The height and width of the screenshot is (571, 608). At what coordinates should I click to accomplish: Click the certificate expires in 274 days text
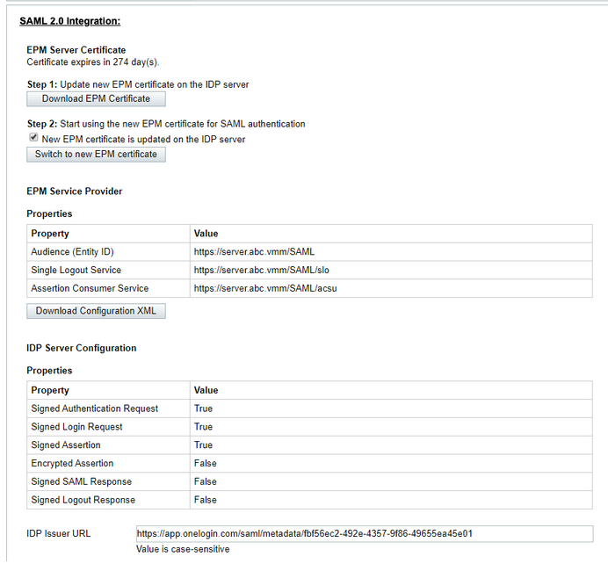pyautogui.click(x=92, y=62)
